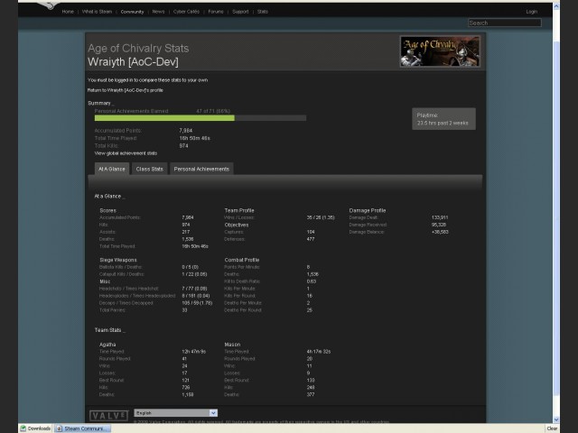Click the Scores heading

click(x=108, y=210)
